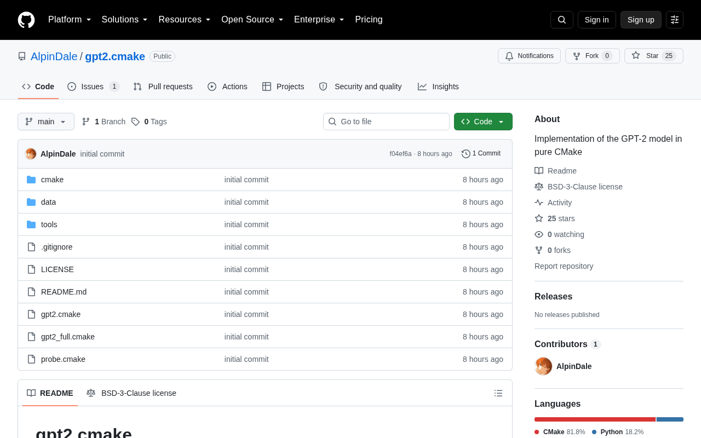This screenshot has width=701, height=438.
Task: Select the Code tab
Action: (38, 87)
